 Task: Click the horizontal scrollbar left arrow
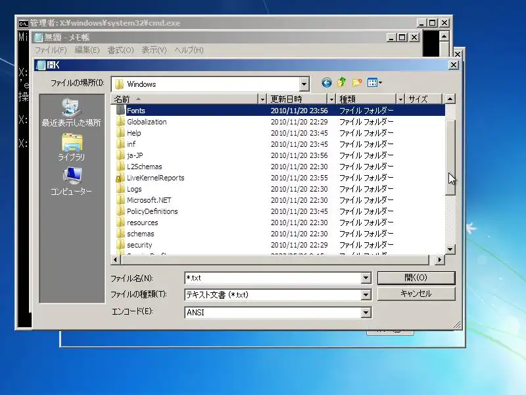pos(116,259)
